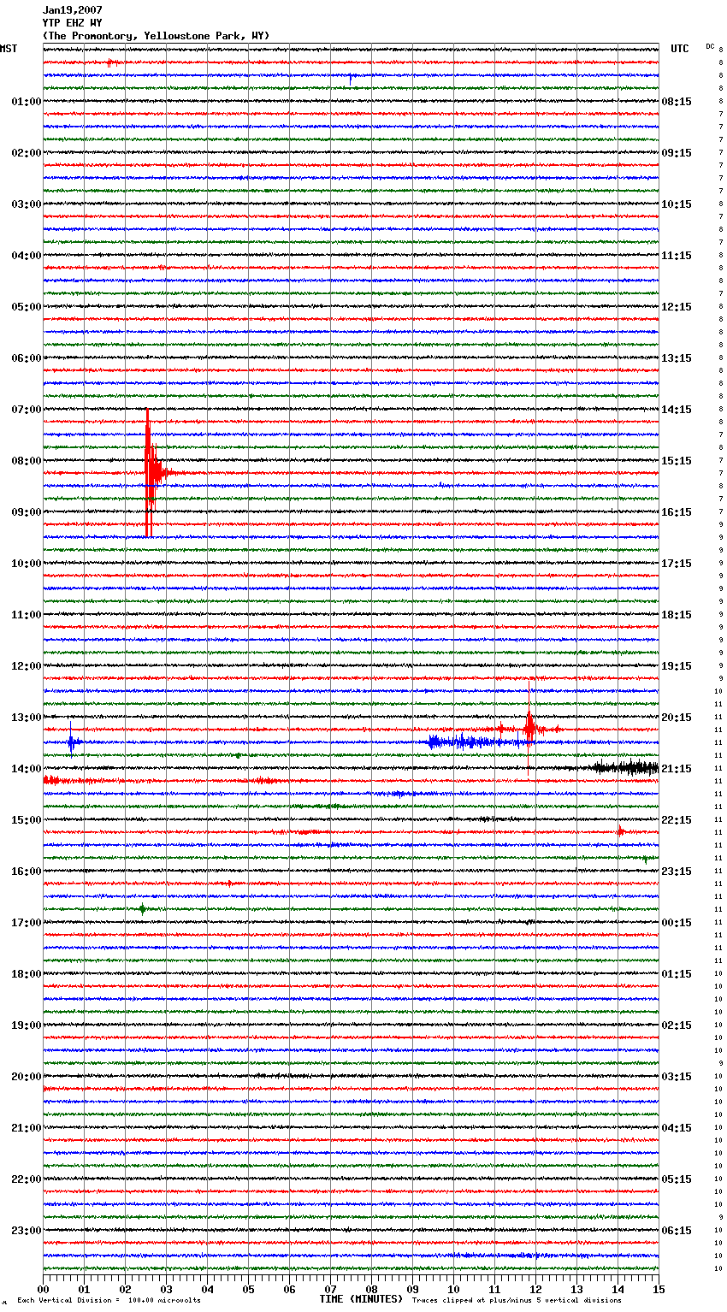This screenshot has height=1312, width=727.
Task: Click minute 03 tick label on bottom axis
Action: 166,1289
